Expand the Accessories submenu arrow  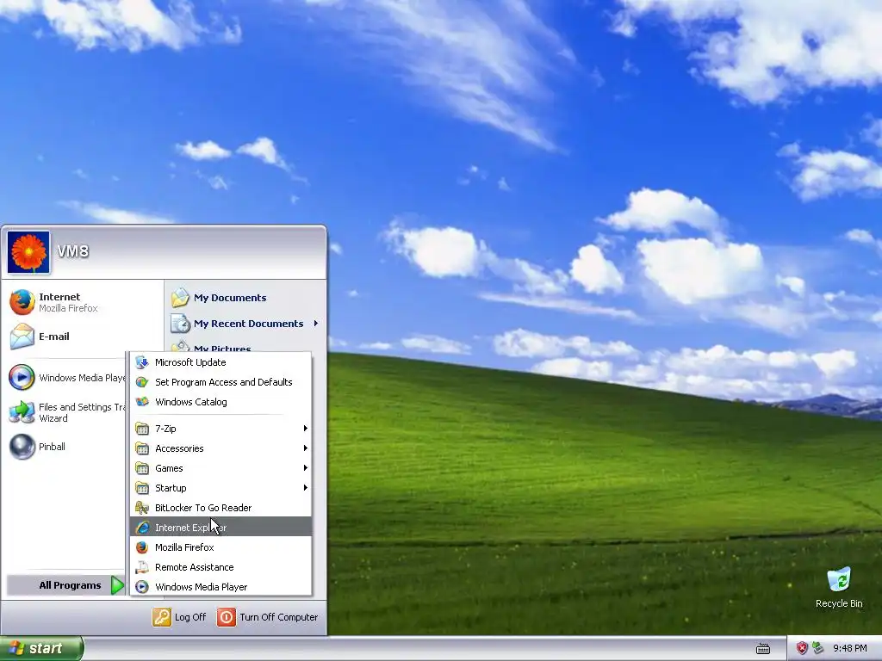306,448
